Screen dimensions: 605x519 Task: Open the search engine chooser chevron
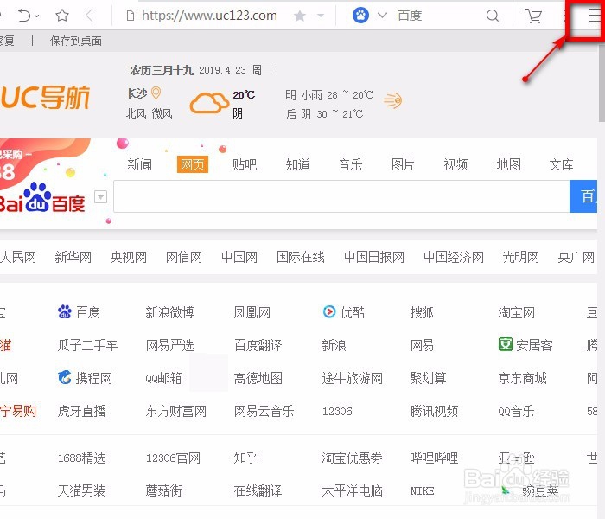(382, 16)
